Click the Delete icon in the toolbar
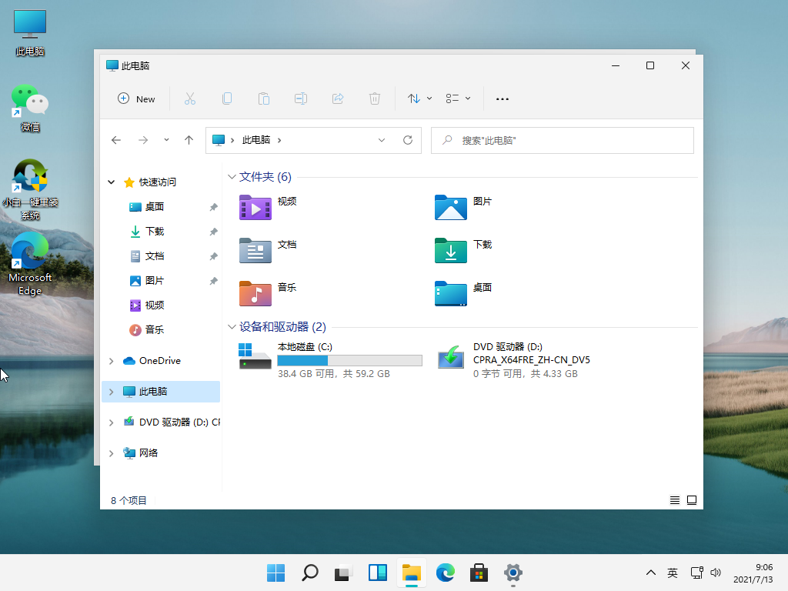This screenshot has width=788, height=591. point(375,98)
